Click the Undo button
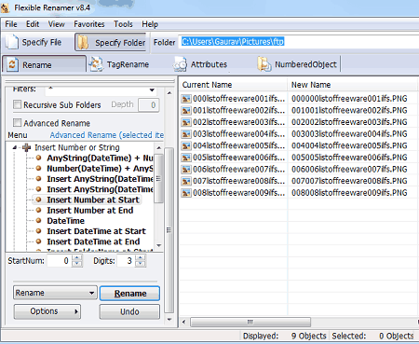This screenshot has width=419, height=344. tap(129, 311)
